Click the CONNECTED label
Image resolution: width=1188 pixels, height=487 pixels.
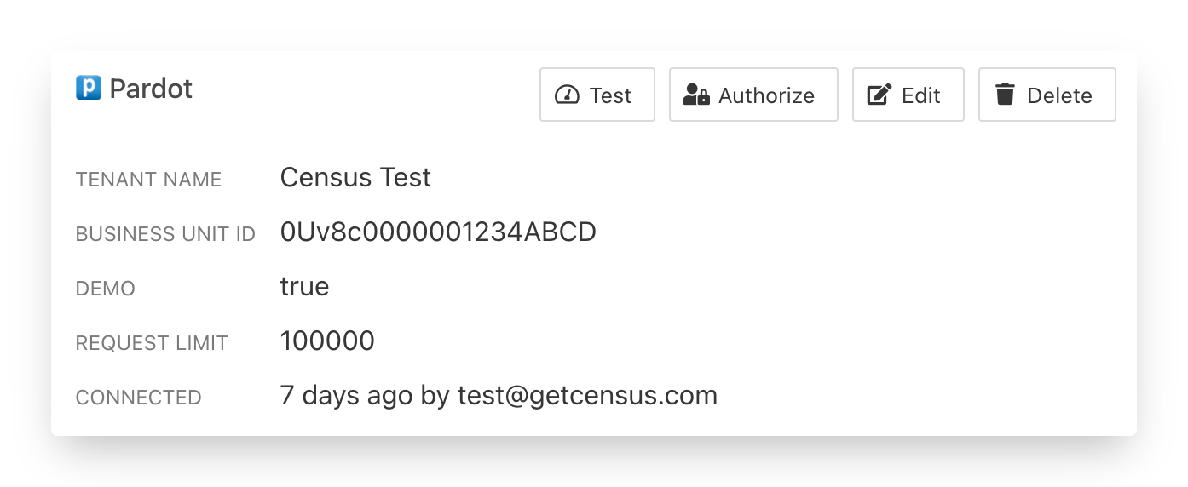pos(138,398)
